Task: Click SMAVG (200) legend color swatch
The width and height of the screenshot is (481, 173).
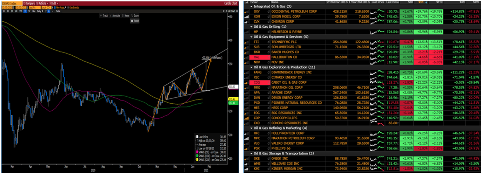Action: pos(197,160)
